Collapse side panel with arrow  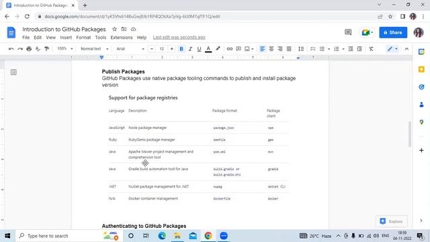[421, 221]
